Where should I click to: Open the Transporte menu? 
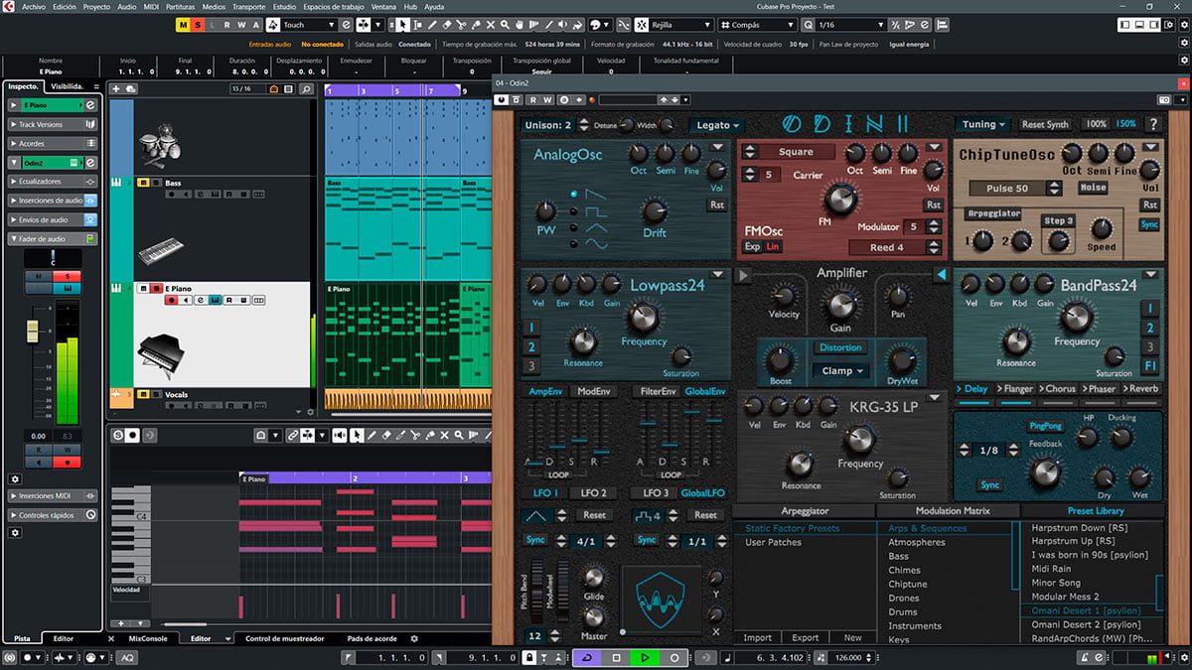pyautogui.click(x=248, y=6)
